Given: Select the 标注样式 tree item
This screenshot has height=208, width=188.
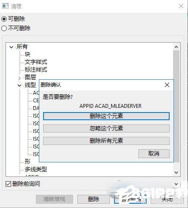Looking at the screenshot, I should point(36,69).
